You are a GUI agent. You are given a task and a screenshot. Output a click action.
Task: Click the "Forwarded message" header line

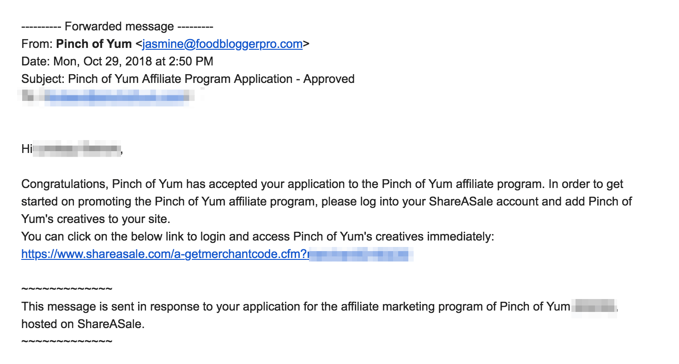117,27
